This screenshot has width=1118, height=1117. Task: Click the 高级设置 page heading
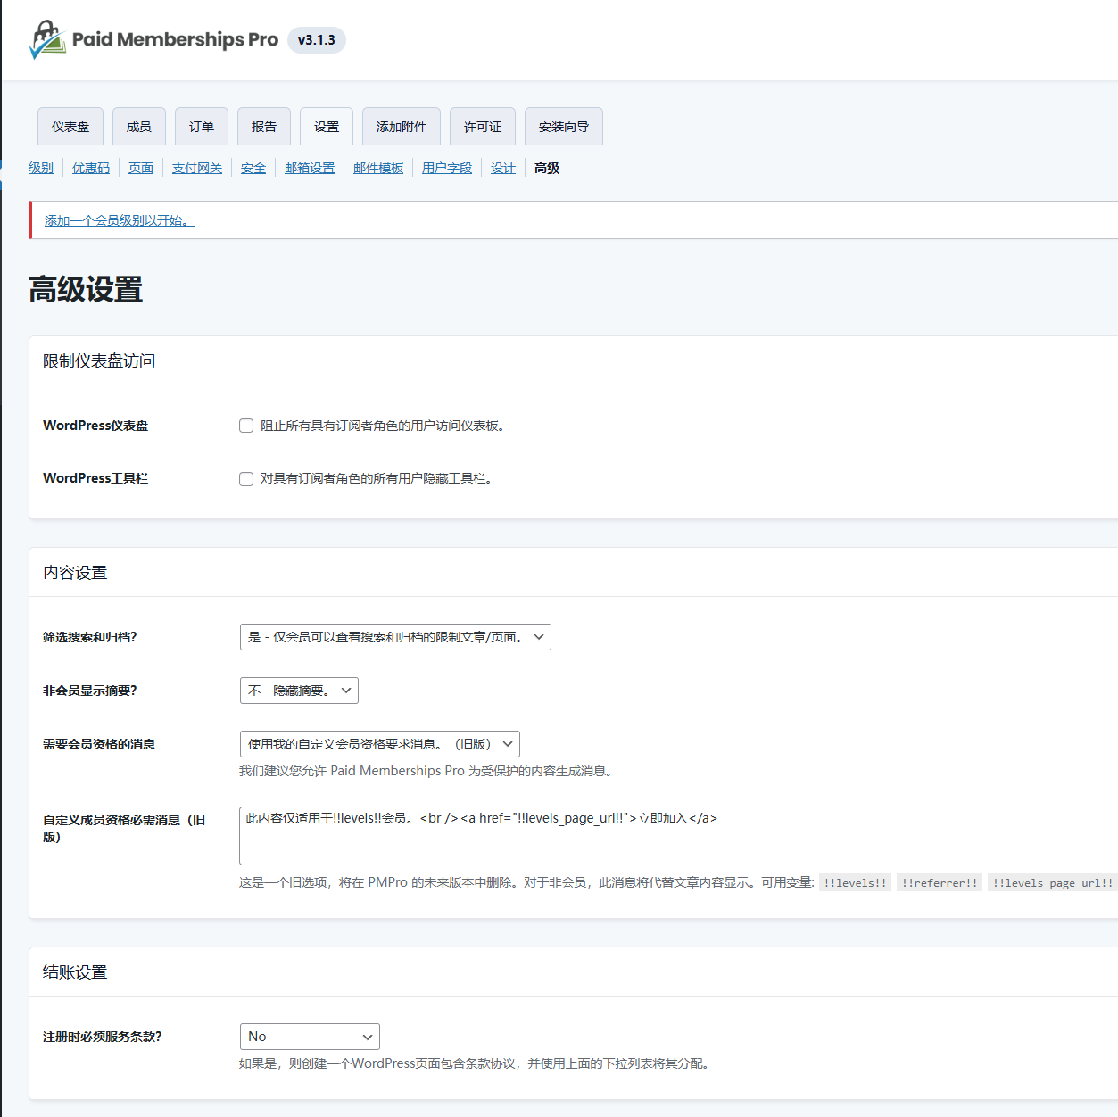click(86, 290)
